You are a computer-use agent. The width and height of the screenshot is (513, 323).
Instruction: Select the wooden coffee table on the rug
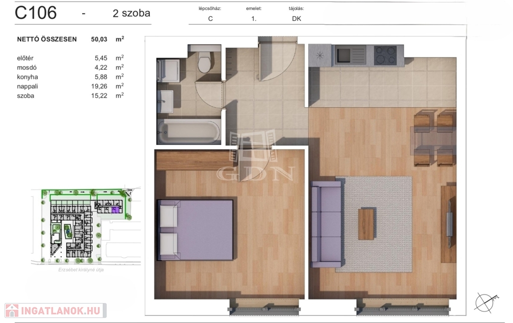point(366,224)
